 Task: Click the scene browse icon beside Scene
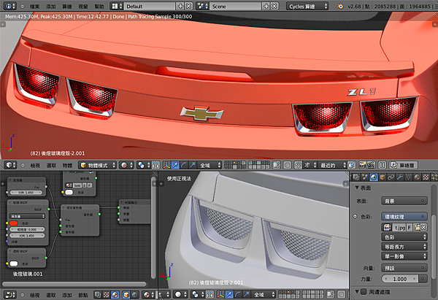coord(202,6)
